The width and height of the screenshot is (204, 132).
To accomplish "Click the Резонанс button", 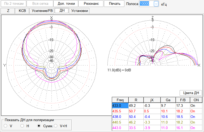I will coord(91,4).
